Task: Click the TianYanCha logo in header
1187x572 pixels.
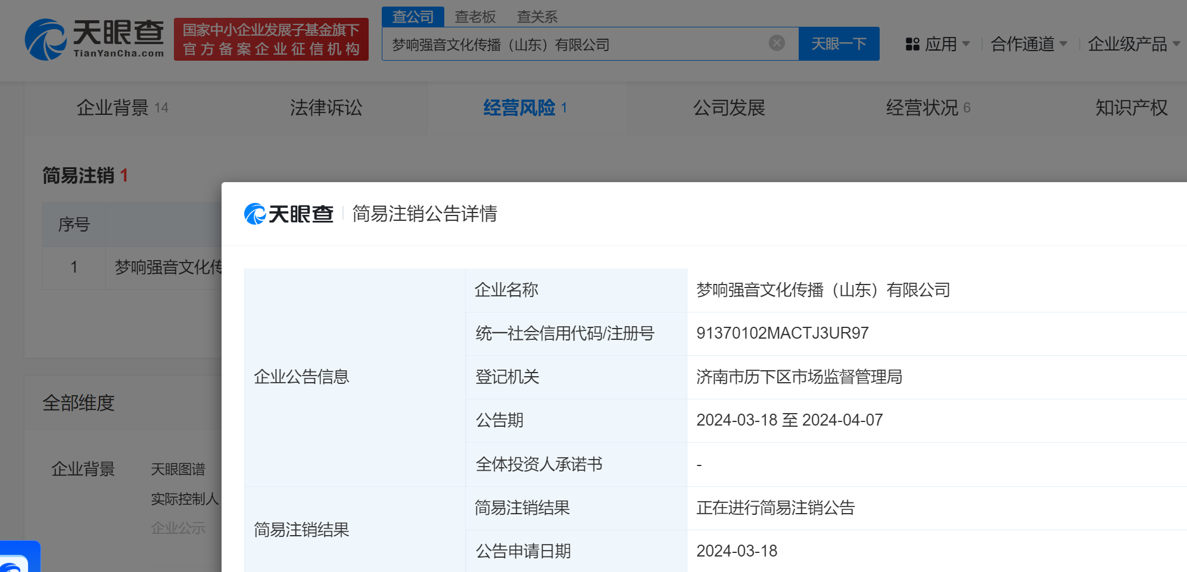Action: pos(94,39)
